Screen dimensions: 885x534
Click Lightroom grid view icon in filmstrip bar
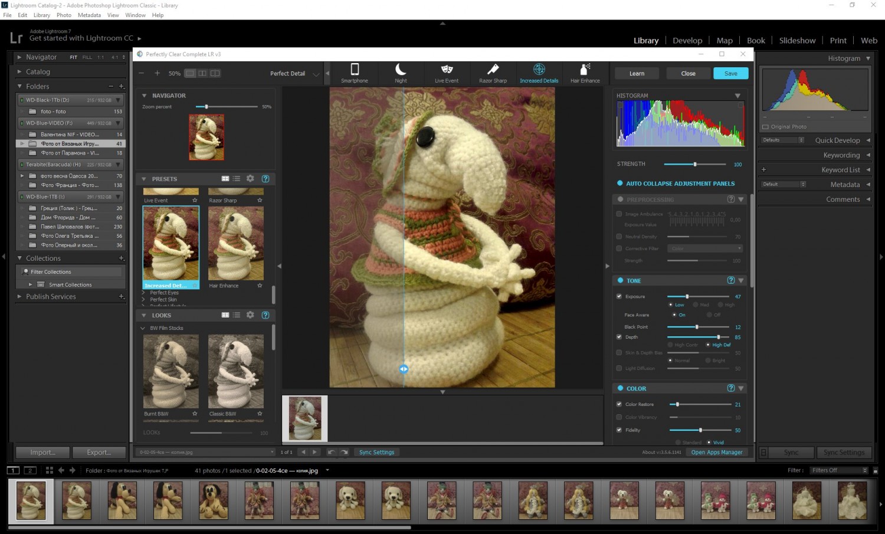[50, 470]
